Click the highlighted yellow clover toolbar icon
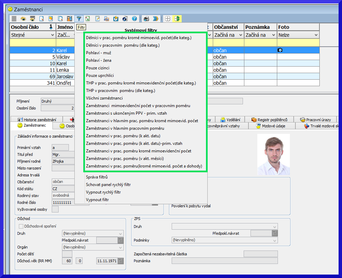Screen dimensions: 342x278 coord(177,19)
